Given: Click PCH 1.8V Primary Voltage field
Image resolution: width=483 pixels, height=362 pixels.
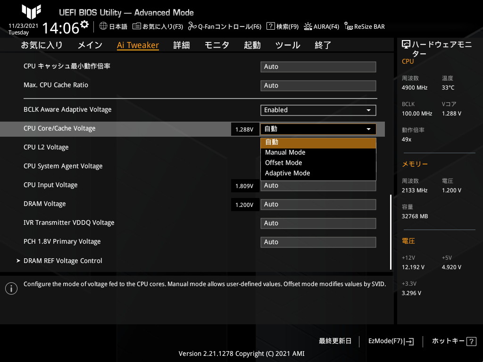Looking at the screenshot, I should pos(318,242).
